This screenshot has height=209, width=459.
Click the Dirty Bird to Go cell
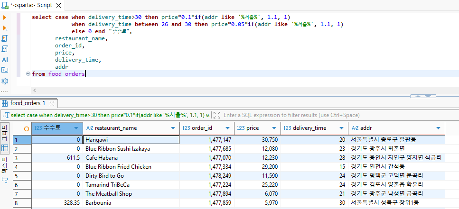point(131,176)
